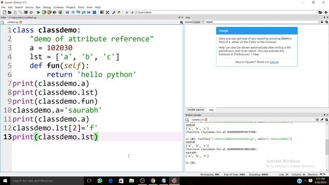Open the Tools menu

[81, 7]
